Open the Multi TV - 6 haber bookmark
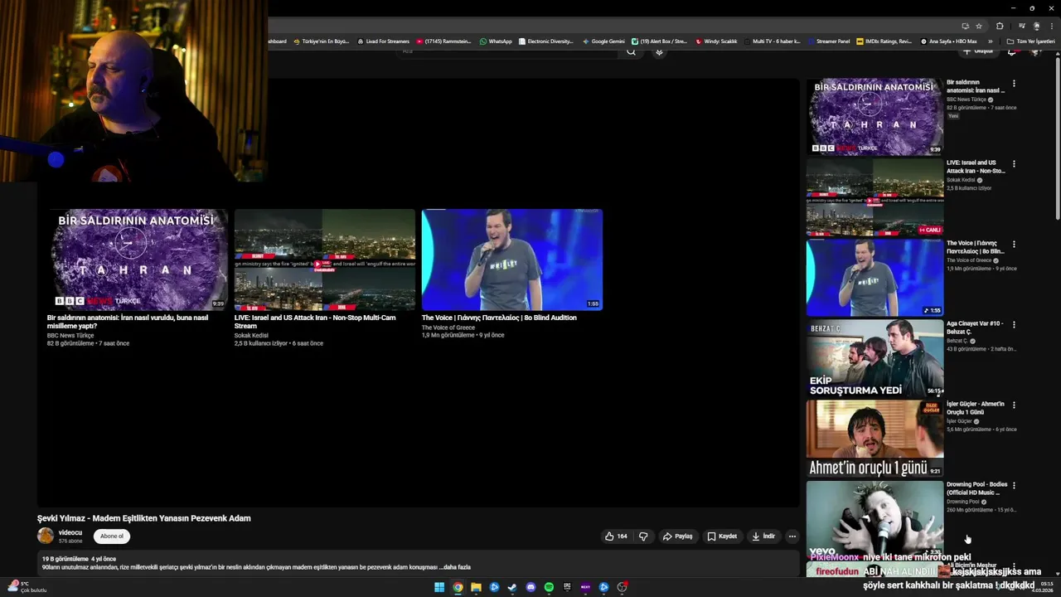This screenshot has width=1061, height=597. click(773, 41)
